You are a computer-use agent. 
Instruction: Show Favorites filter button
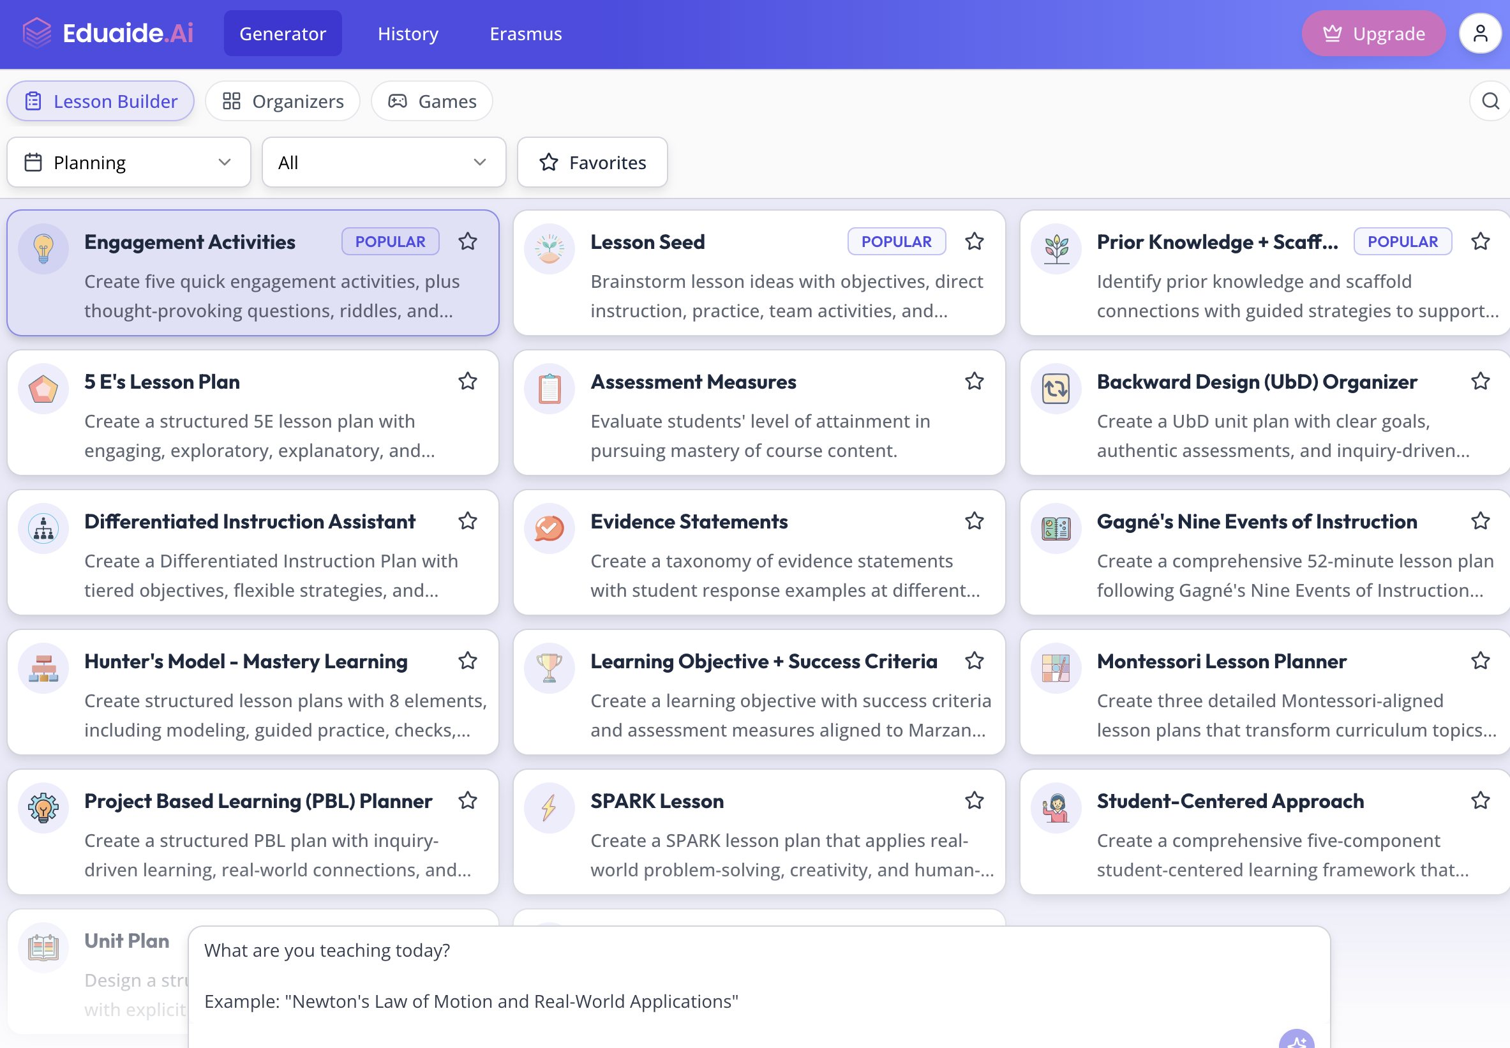point(592,162)
